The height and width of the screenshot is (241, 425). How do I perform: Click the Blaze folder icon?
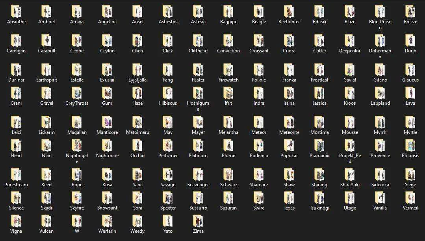tap(350, 12)
